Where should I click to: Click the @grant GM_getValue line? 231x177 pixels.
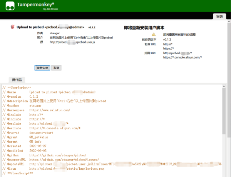pos(25,137)
